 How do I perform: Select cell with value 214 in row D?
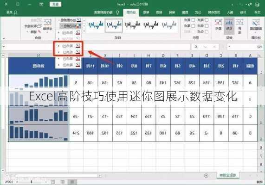(76, 133)
